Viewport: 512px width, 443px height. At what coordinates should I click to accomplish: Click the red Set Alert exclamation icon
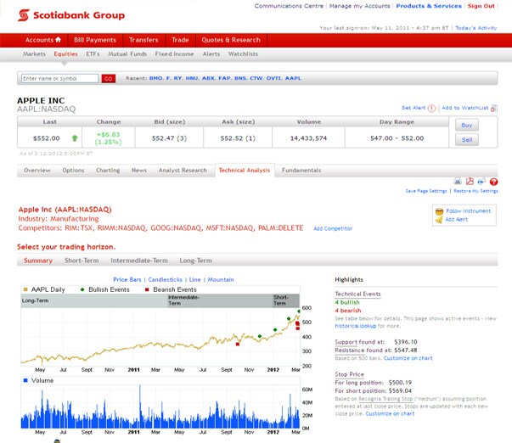[432, 109]
